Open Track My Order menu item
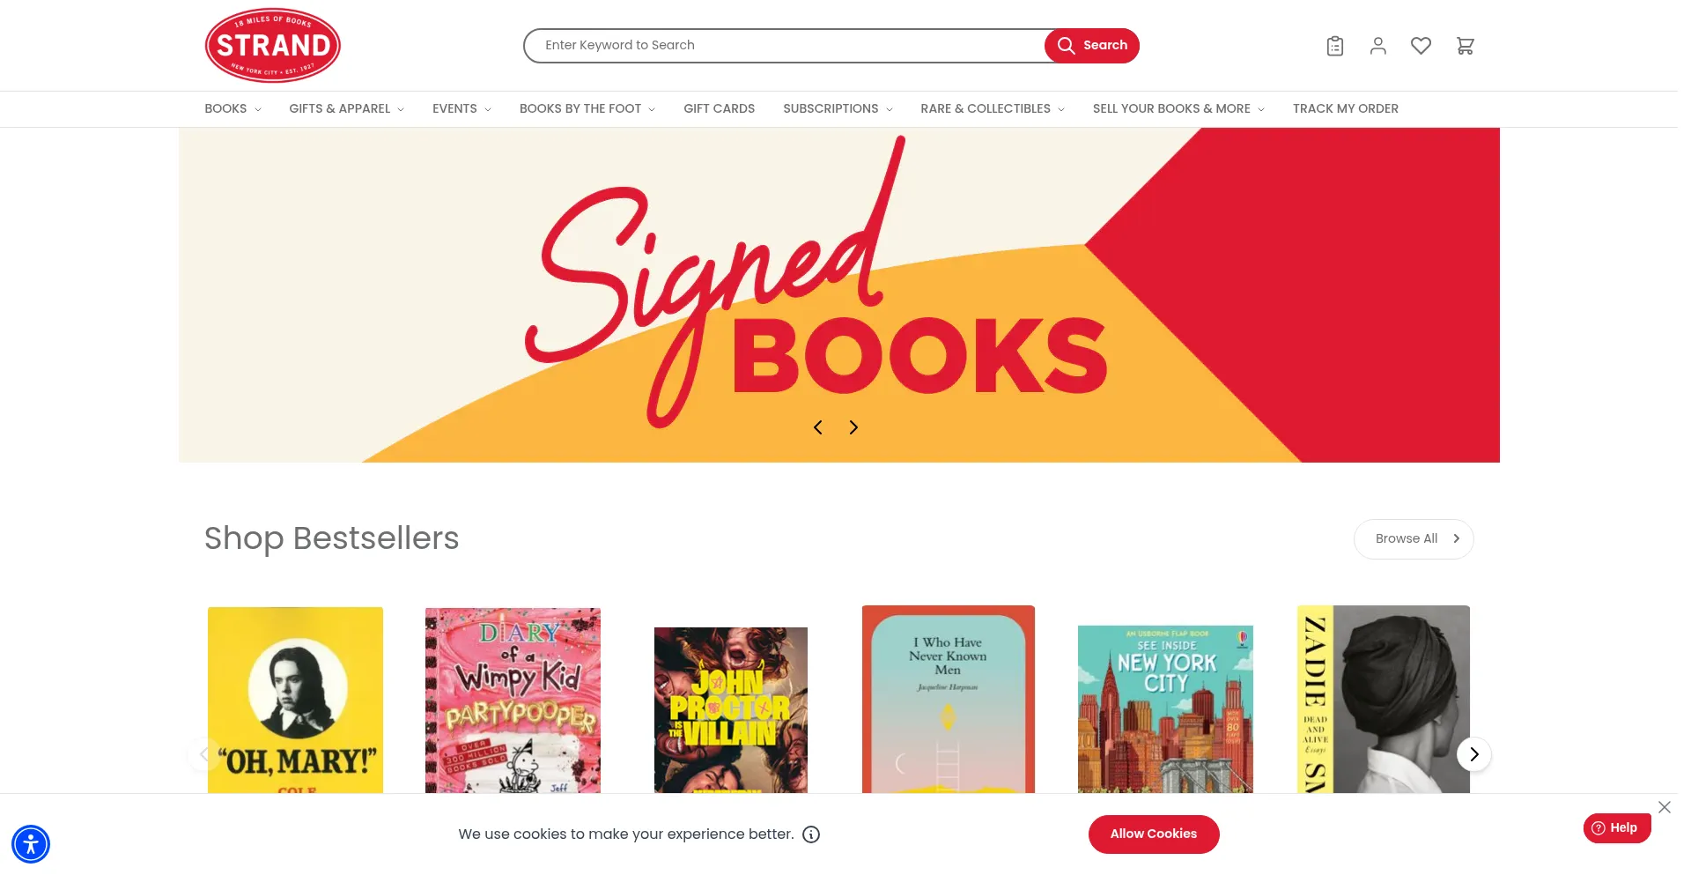This screenshot has width=1691, height=875. click(1345, 109)
